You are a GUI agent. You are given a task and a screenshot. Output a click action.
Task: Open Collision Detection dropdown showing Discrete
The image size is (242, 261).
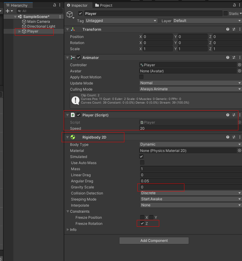pyautogui.click(x=191, y=193)
